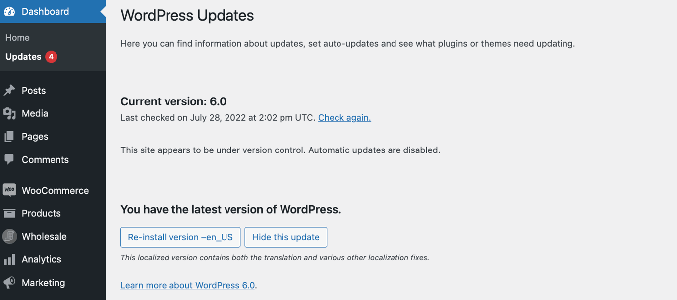Open the Home dashboard page

click(17, 37)
